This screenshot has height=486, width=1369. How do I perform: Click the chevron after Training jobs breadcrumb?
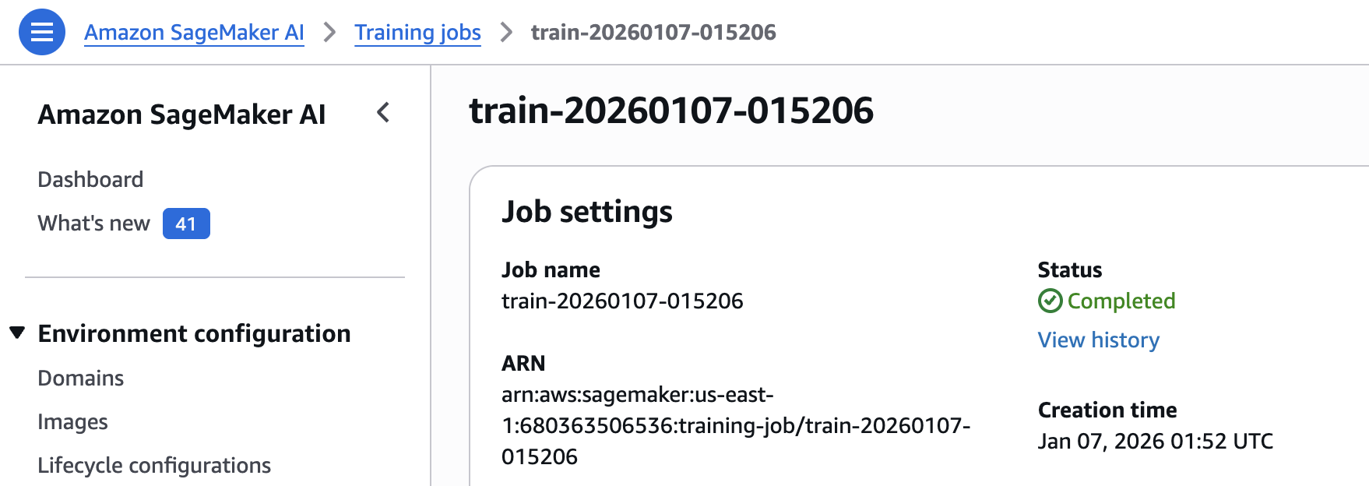click(x=506, y=32)
